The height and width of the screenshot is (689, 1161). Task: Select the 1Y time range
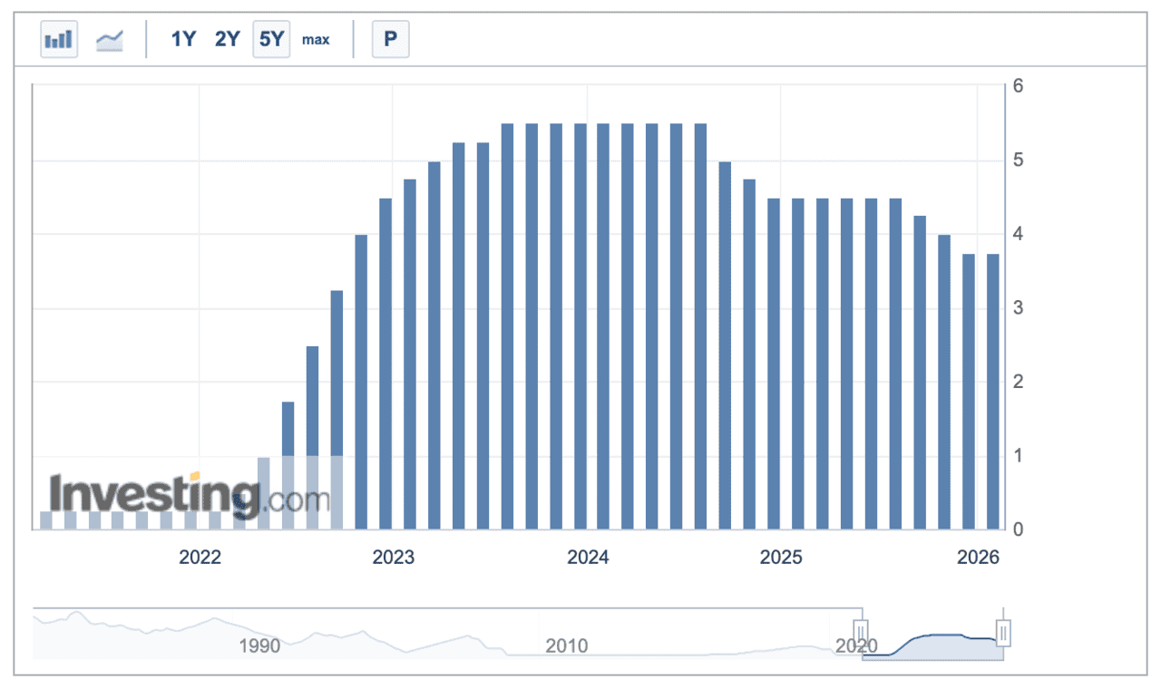[x=183, y=39]
